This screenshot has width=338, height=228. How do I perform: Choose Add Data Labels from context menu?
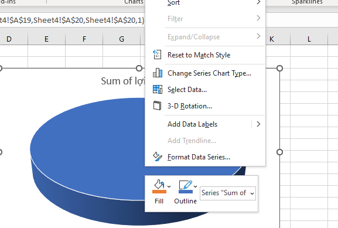coord(192,124)
